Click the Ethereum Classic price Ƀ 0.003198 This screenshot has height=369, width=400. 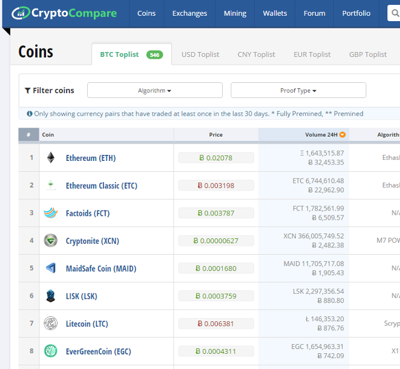point(216,185)
